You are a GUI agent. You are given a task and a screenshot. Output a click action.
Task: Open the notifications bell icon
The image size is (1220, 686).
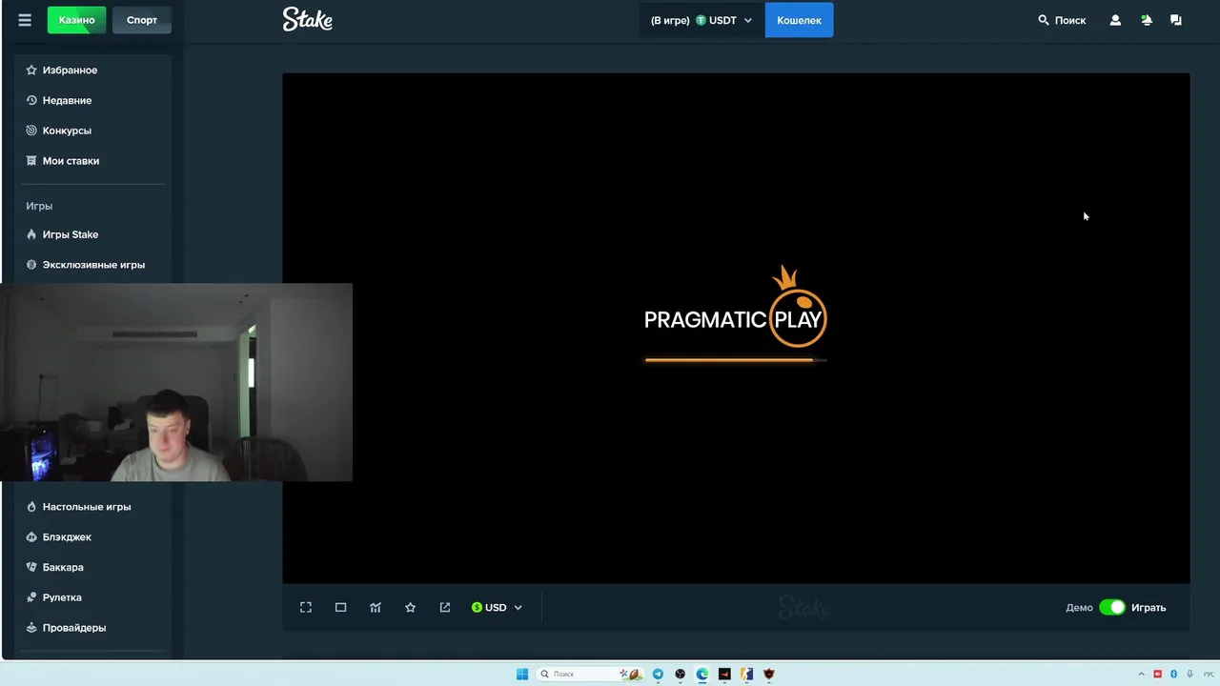click(x=1147, y=20)
